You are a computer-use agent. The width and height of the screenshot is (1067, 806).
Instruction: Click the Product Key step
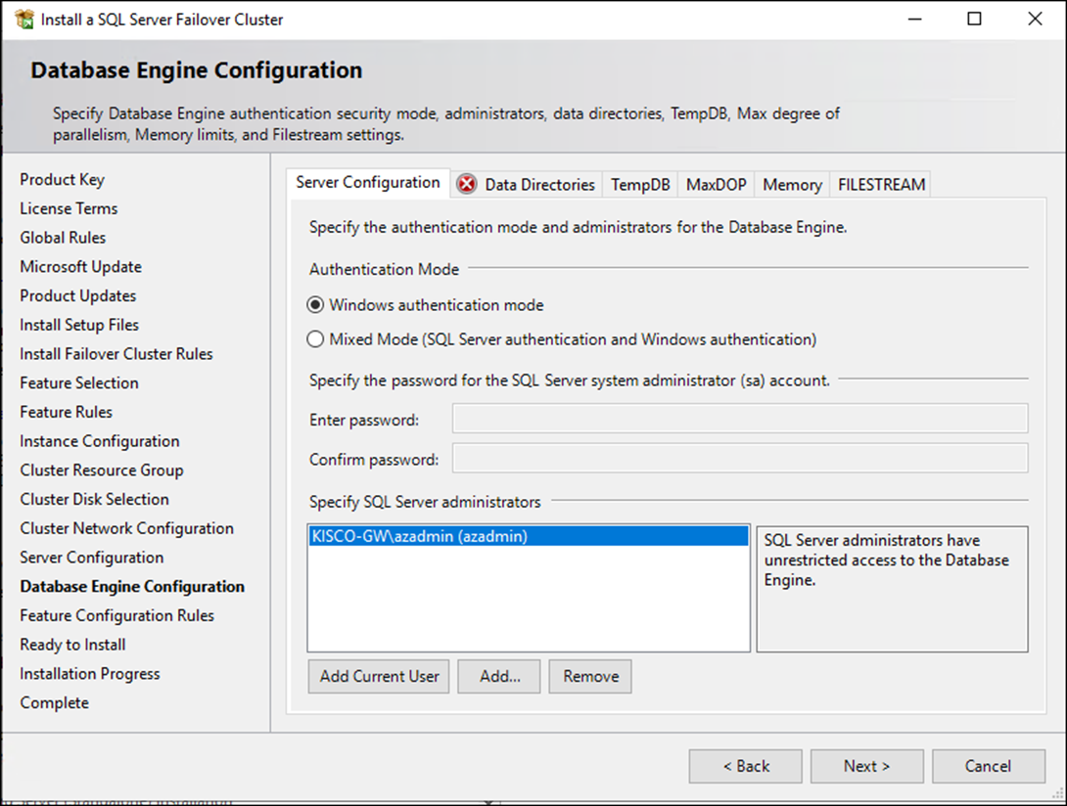click(62, 180)
